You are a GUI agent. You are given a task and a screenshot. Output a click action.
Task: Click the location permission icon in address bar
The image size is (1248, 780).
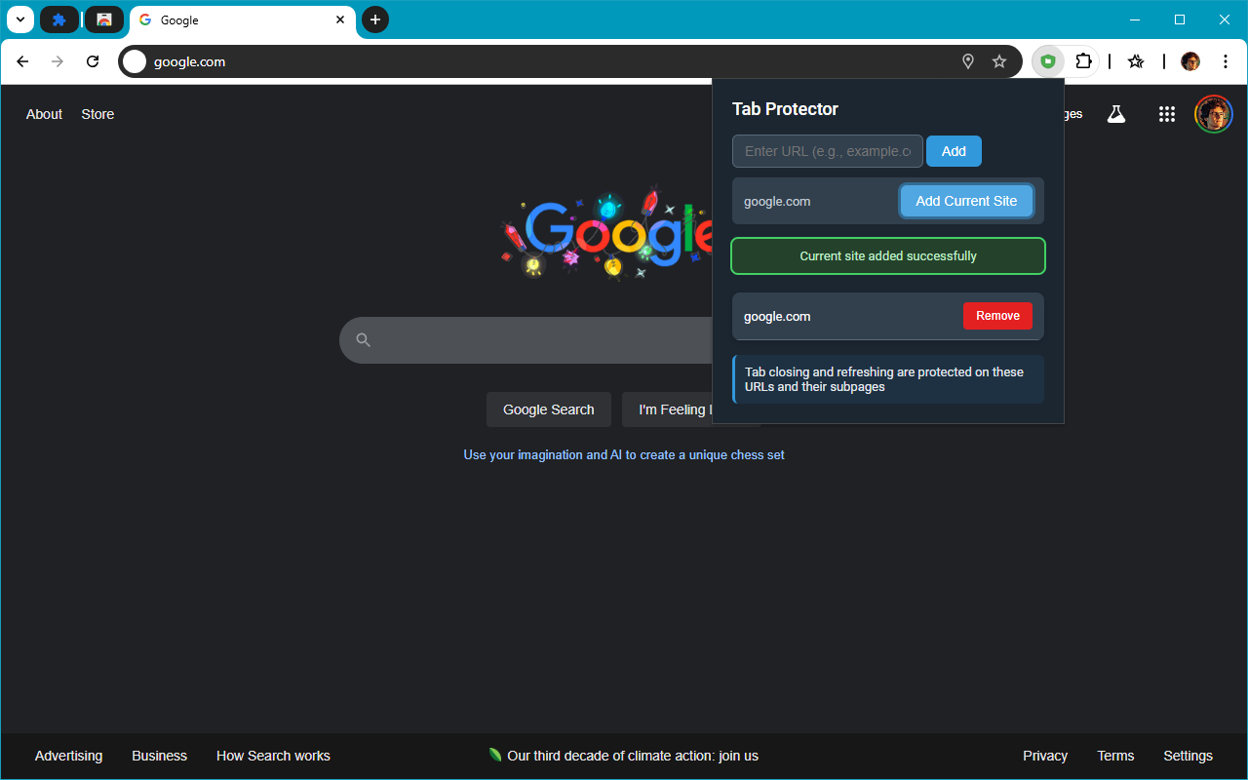pyautogui.click(x=967, y=60)
